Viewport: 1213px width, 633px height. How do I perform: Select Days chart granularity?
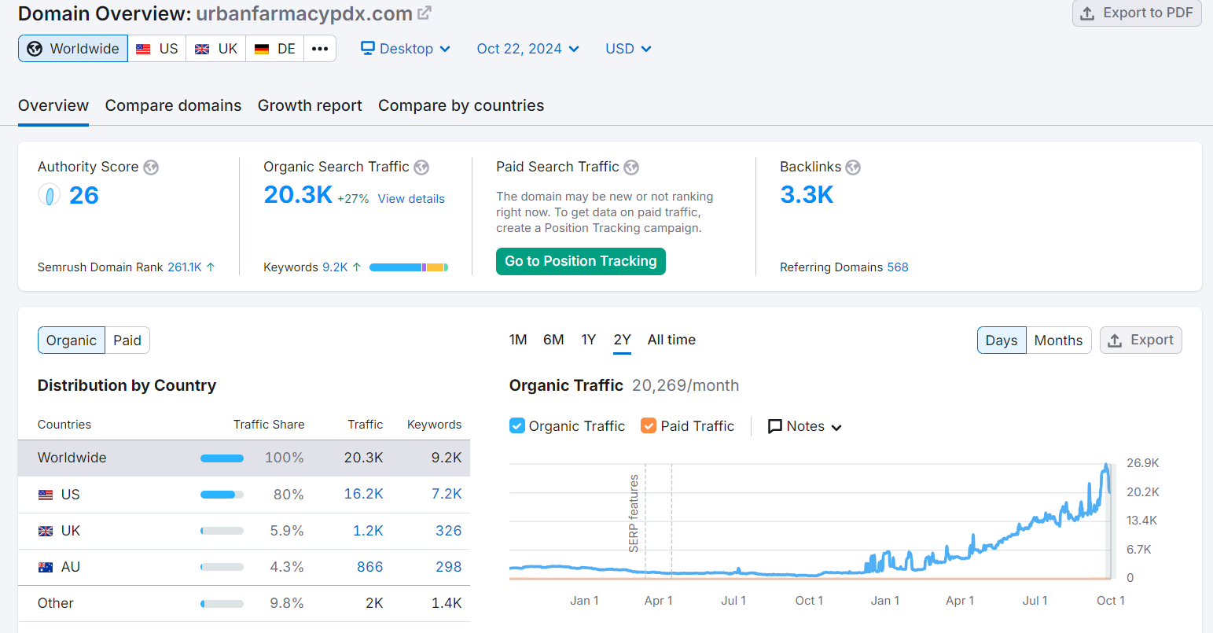tap(1002, 340)
